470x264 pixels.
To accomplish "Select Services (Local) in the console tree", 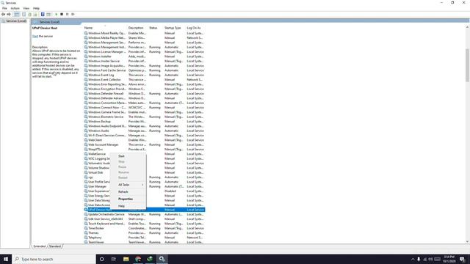I will [16, 21].
